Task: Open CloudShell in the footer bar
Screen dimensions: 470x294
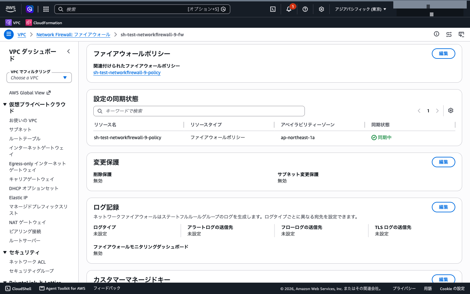Action: [x=18, y=288]
